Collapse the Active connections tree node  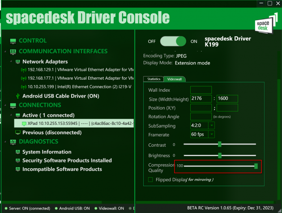coord(11,115)
